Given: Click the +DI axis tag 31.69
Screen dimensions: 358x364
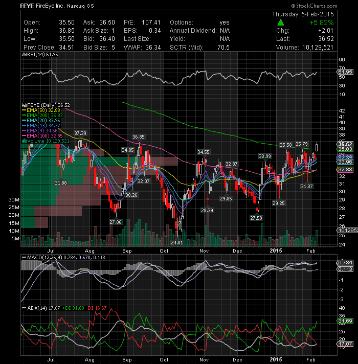Looking at the screenshot, I should [x=345, y=321].
